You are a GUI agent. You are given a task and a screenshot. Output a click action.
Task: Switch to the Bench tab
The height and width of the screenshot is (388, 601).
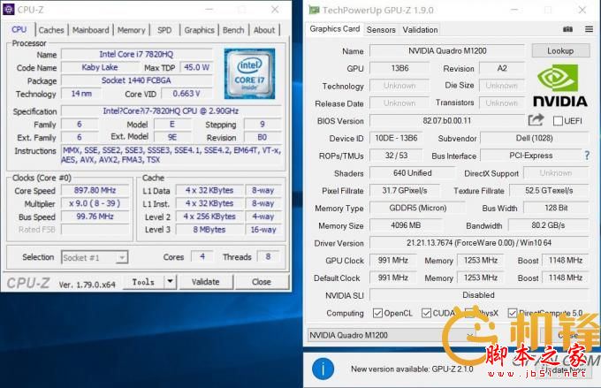click(x=233, y=30)
